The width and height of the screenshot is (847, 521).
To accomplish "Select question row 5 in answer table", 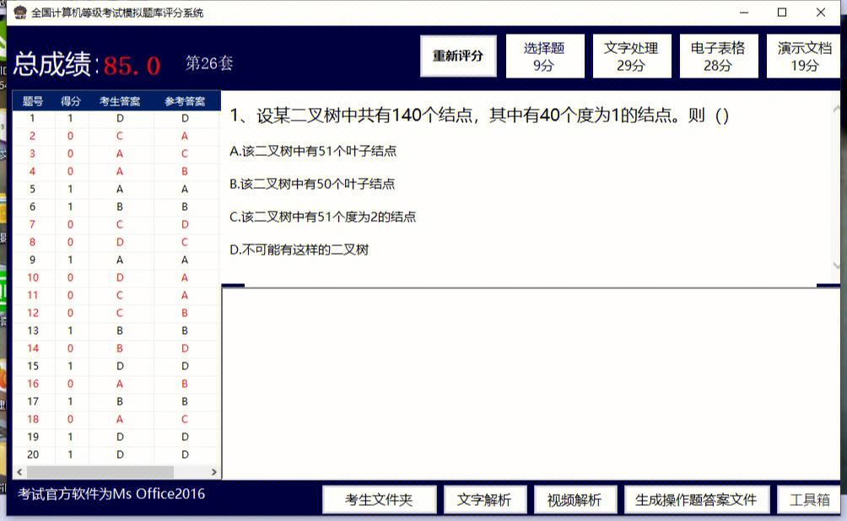I will tap(116, 190).
